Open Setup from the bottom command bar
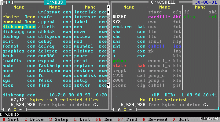 (x=59, y=119)
